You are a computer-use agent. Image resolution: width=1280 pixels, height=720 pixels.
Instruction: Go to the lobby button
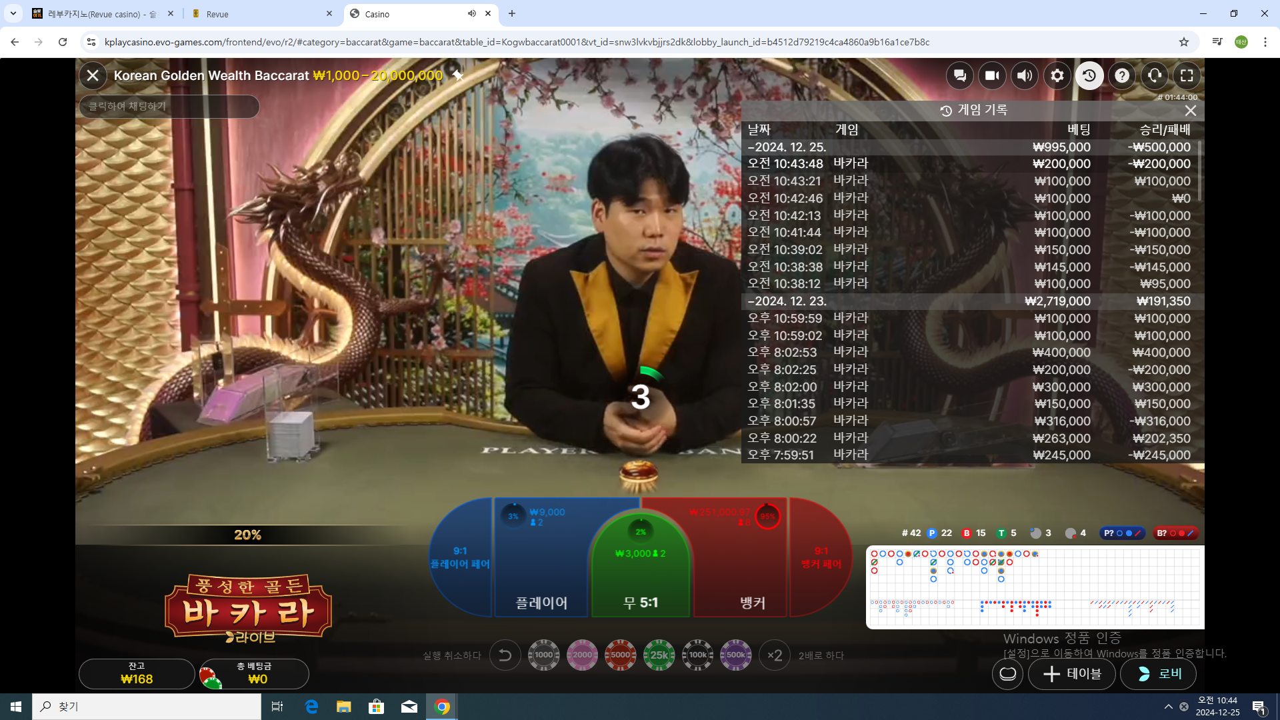point(1159,674)
